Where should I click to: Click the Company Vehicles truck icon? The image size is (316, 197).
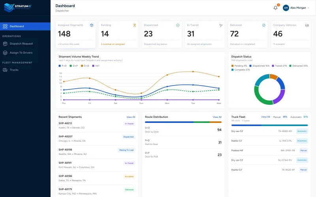coord(307,25)
